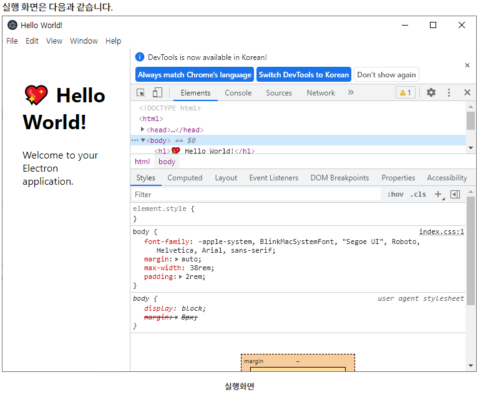Open the Properties sub-tab
Screen dimensions: 478x400
[398, 178]
